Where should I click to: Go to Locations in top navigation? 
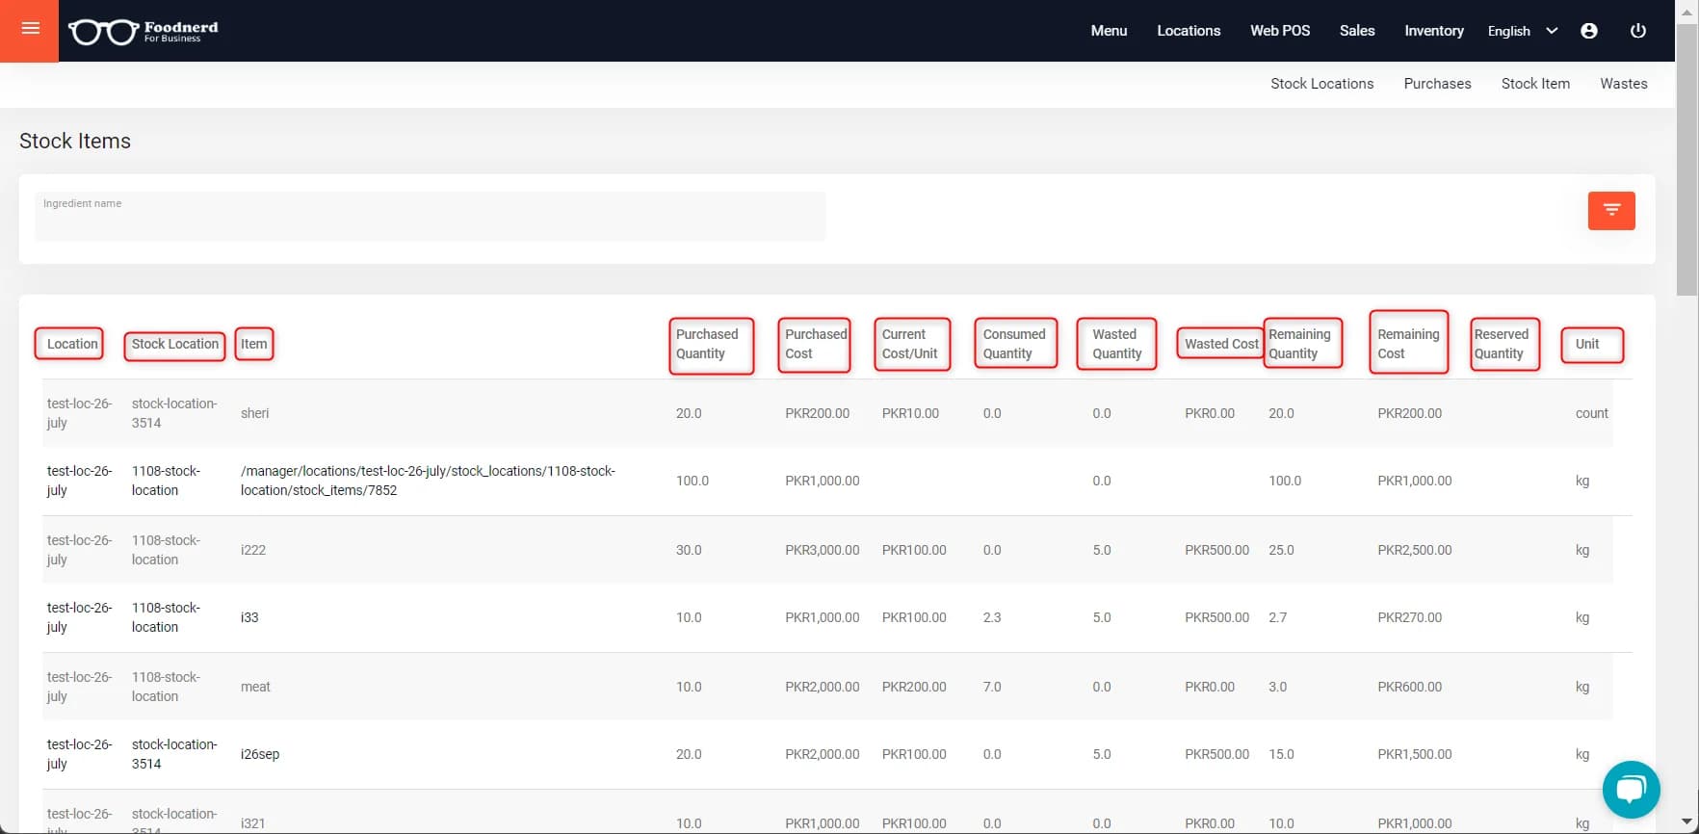1189,31
